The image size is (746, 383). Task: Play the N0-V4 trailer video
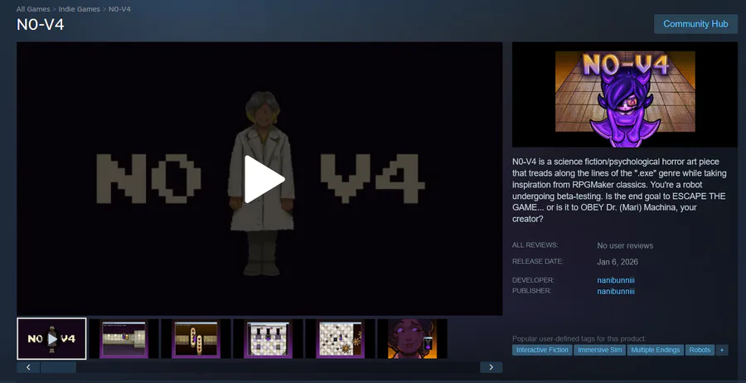pos(264,179)
